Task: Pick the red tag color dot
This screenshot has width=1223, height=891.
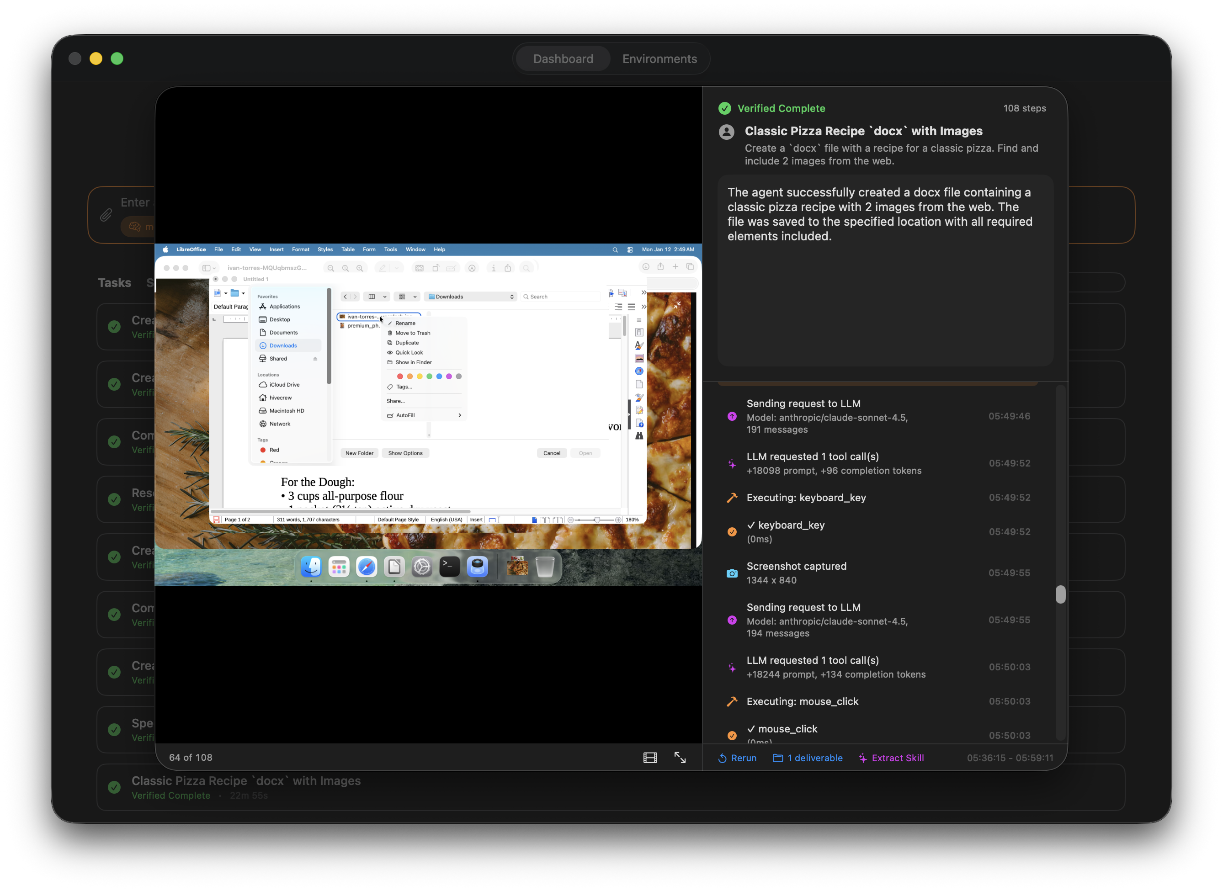Action: pos(400,377)
